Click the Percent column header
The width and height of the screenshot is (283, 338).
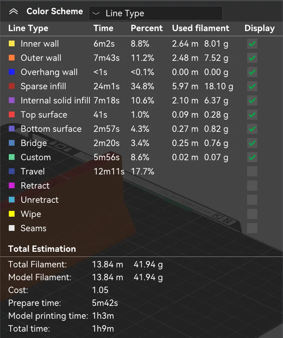coord(147,28)
